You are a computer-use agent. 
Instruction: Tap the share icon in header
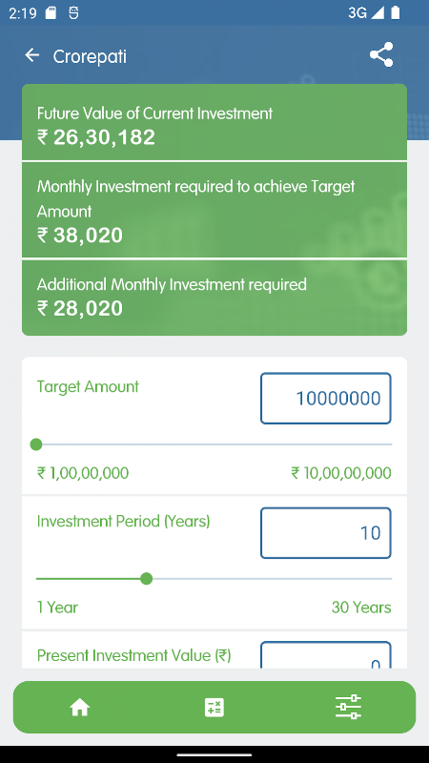point(380,55)
